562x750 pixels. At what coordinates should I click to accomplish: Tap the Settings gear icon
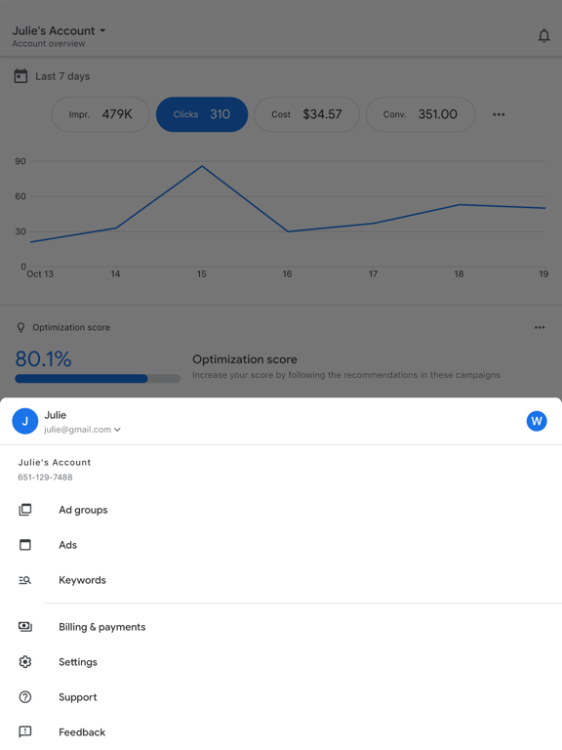(24, 662)
